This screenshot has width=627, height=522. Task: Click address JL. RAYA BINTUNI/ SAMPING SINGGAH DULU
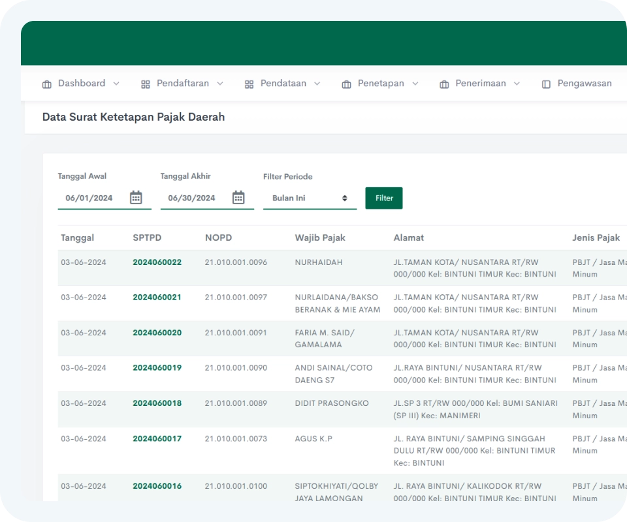point(474,451)
